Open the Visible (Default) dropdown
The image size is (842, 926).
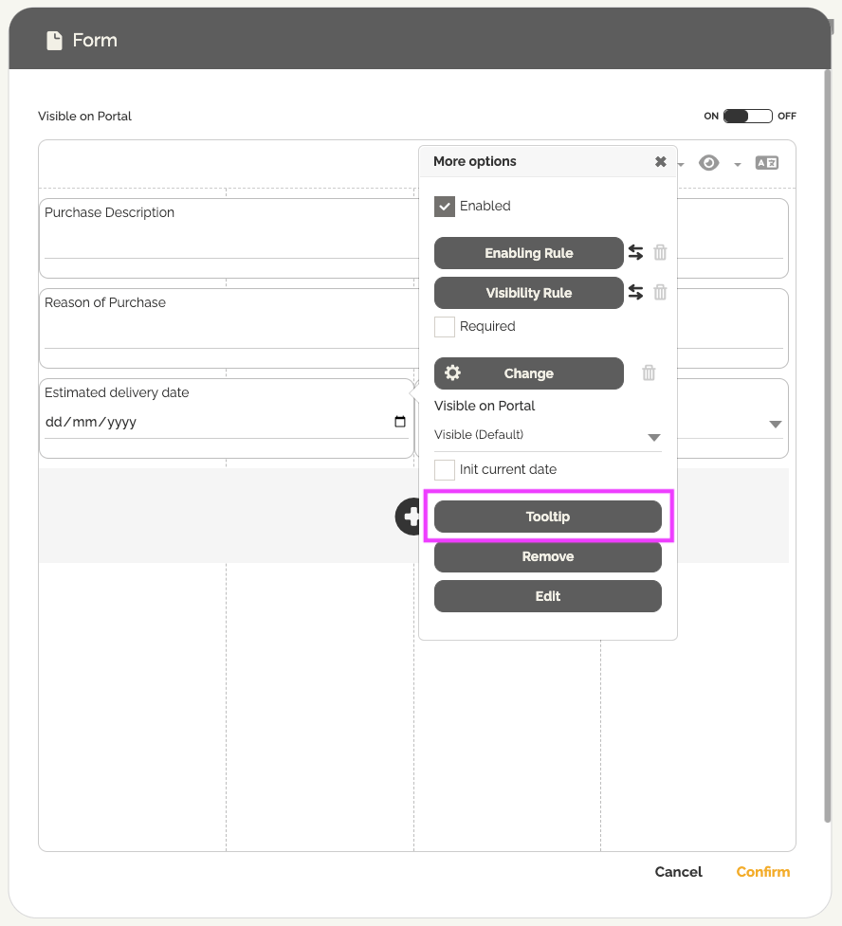pos(547,436)
